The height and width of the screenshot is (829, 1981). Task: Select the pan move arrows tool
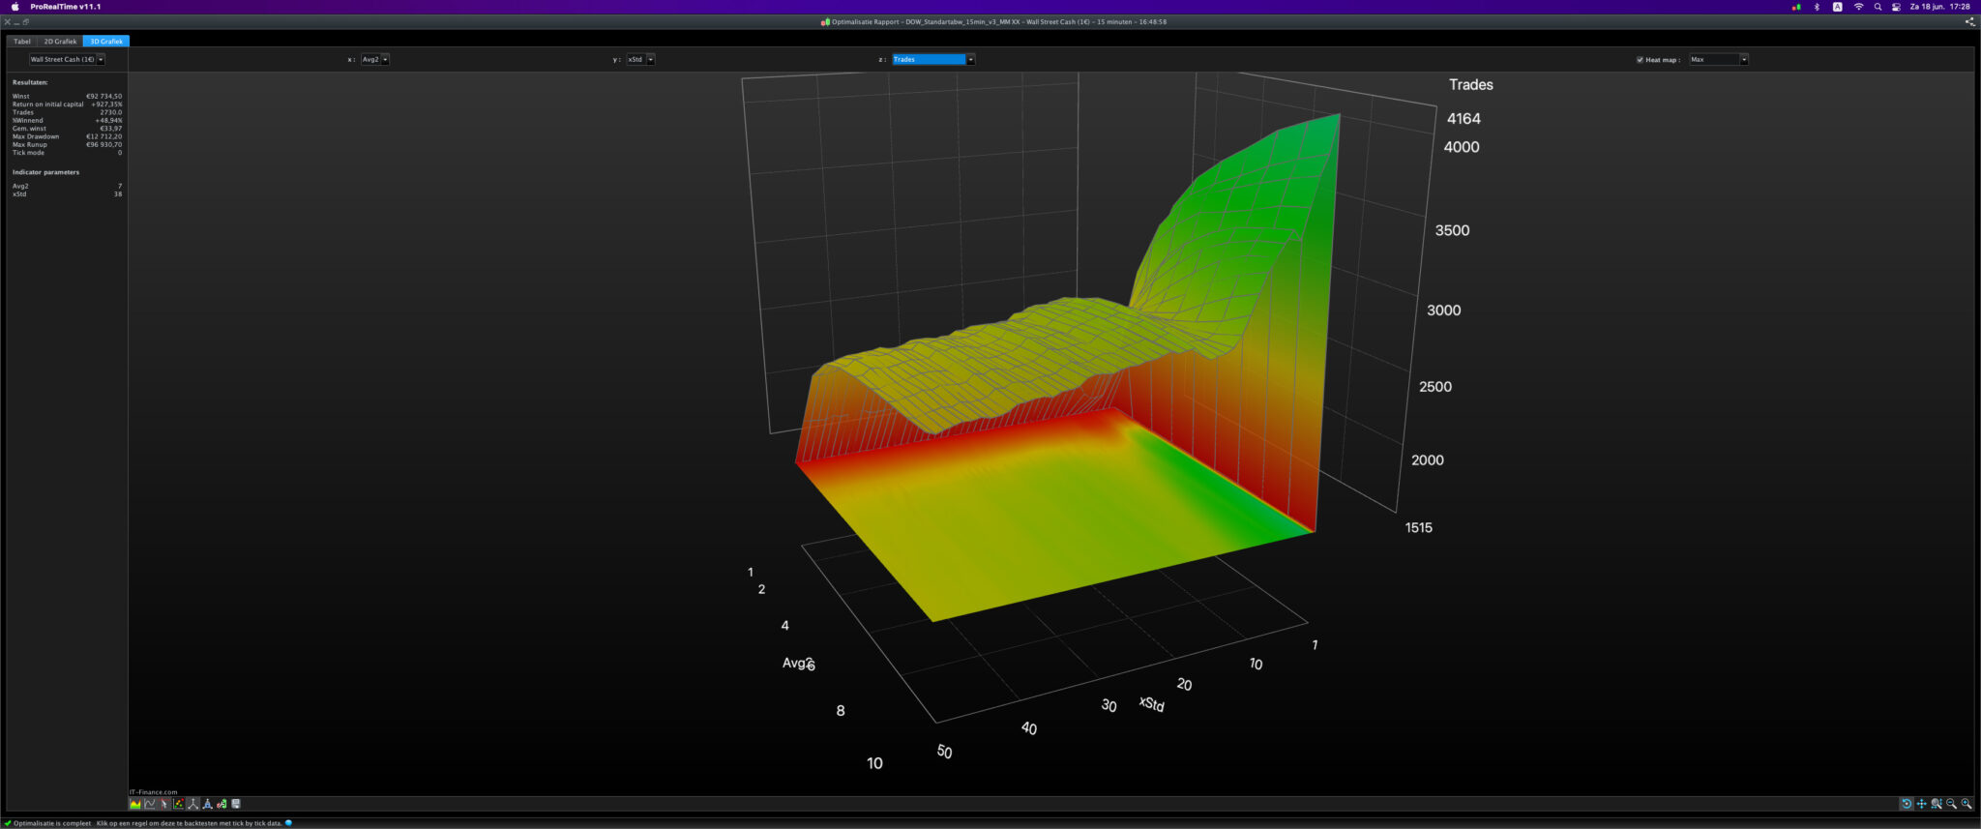click(x=1922, y=804)
